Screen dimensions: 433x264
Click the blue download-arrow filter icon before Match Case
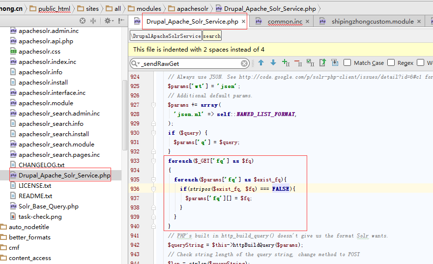tap(335, 63)
